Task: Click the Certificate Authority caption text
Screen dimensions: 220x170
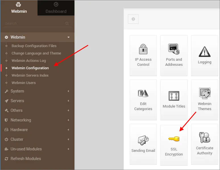Action: (x=205, y=150)
